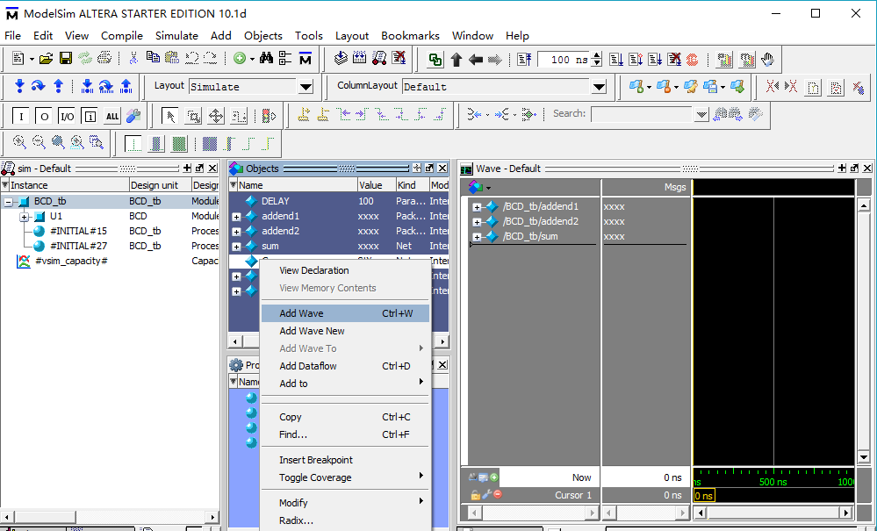Click the Simulate toolbar icon
The height and width of the screenshot is (531, 877).
(379, 58)
